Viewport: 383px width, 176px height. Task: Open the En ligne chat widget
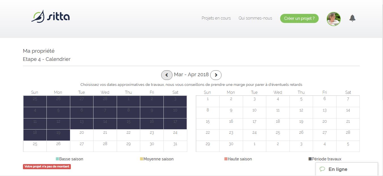pos(347,169)
